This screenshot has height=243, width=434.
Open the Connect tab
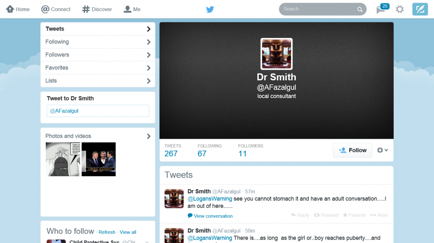click(56, 9)
